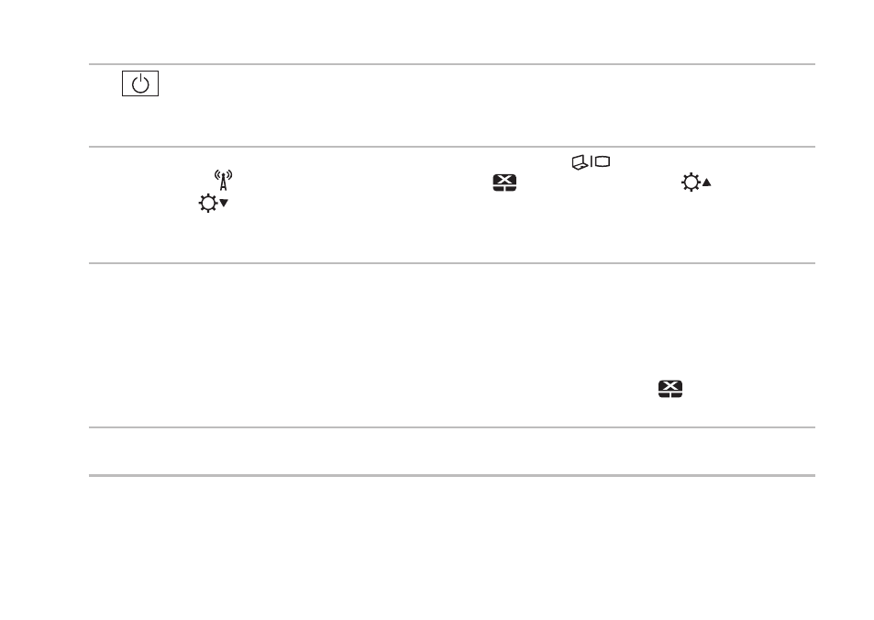Click the down triangle next to the sun
The height and width of the screenshot is (620, 874).
pos(224,203)
